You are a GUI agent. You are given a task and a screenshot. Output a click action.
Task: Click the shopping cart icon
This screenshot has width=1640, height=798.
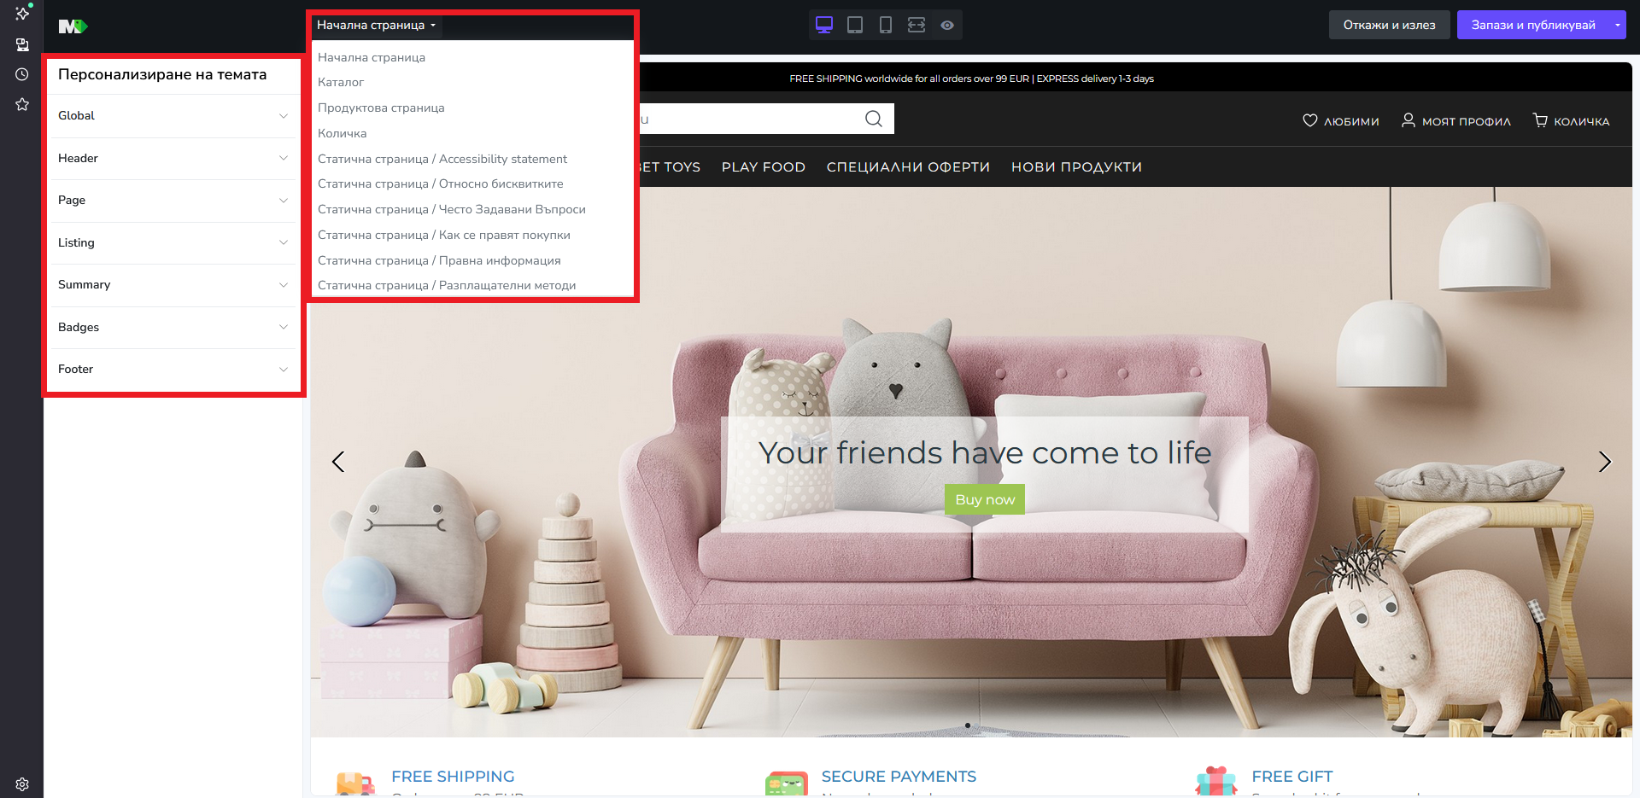pyautogui.click(x=1540, y=120)
